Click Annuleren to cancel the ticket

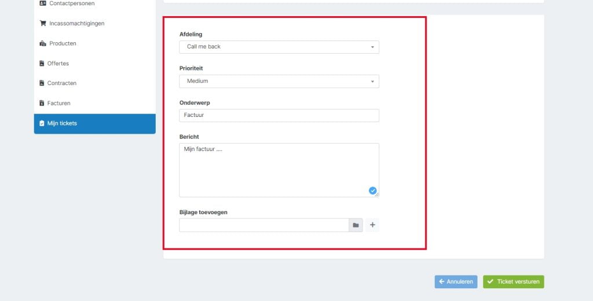[456, 282]
